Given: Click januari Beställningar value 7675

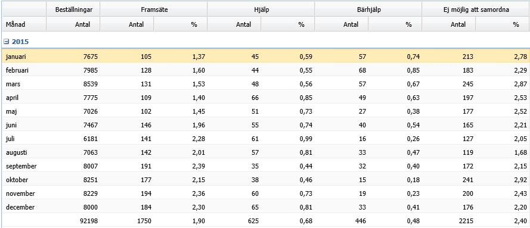Looking at the screenshot, I should tap(90, 57).
